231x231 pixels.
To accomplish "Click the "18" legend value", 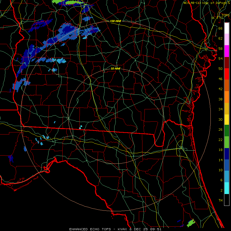I will [220, 150].
